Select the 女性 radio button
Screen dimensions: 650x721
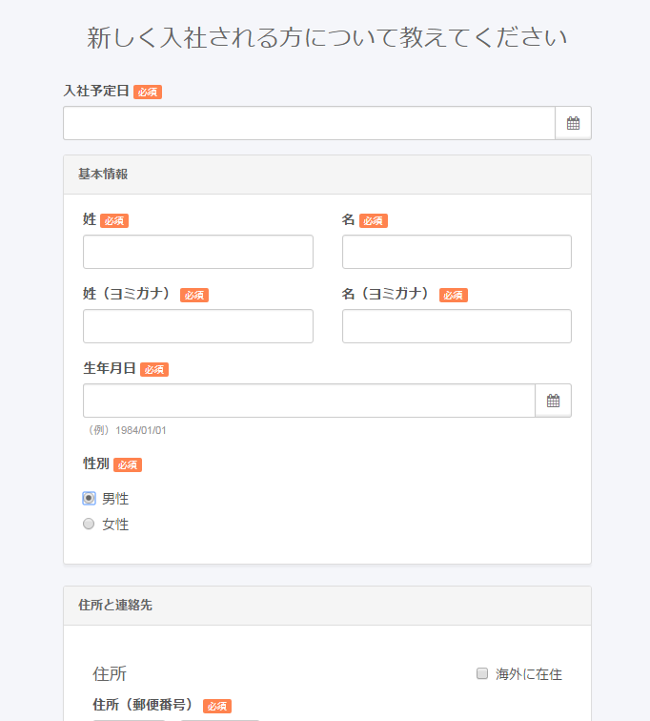coord(89,524)
